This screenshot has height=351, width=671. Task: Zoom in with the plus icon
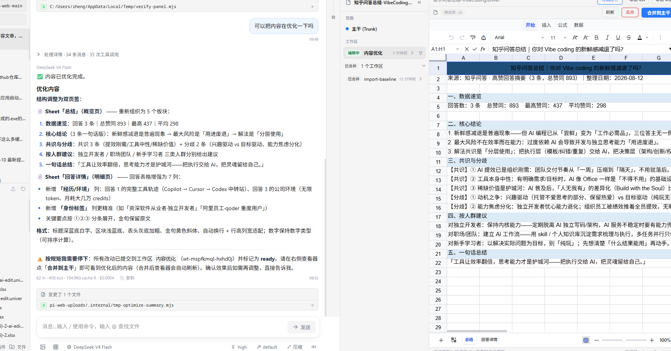[652, 340]
